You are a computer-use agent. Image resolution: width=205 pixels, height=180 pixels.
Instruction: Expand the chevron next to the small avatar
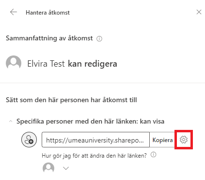66,168
